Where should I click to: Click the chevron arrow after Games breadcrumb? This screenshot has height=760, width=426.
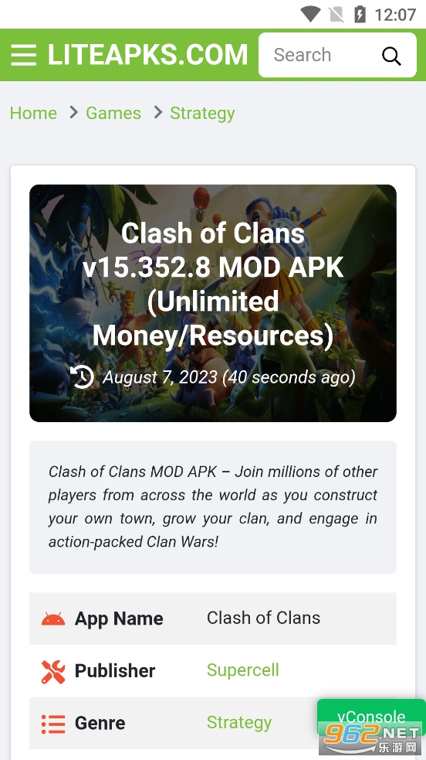tap(158, 112)
